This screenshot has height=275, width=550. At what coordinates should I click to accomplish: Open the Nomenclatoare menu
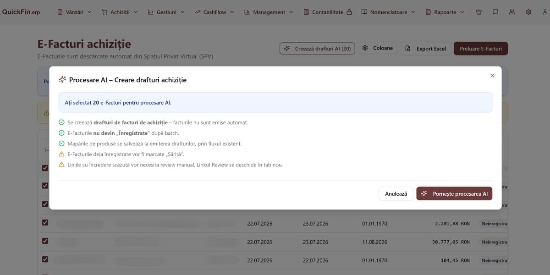388,12
